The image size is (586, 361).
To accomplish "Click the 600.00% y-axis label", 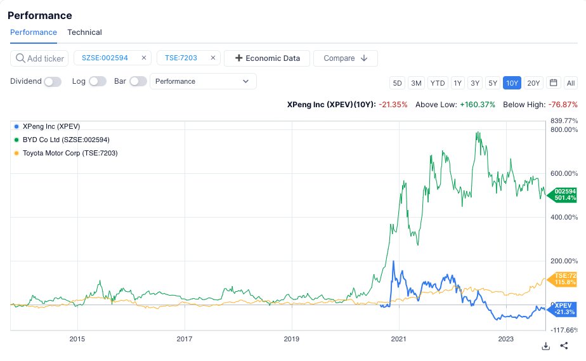I will coord(564,173).
